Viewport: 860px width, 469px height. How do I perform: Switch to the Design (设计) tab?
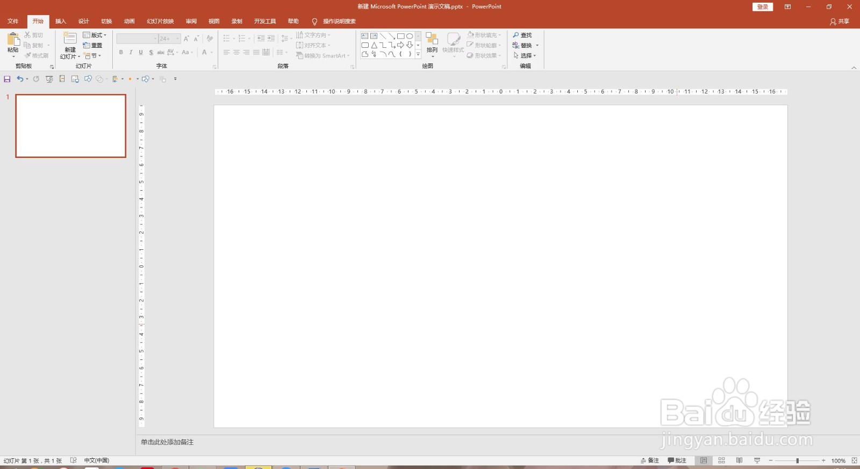[x=83, y=21]
